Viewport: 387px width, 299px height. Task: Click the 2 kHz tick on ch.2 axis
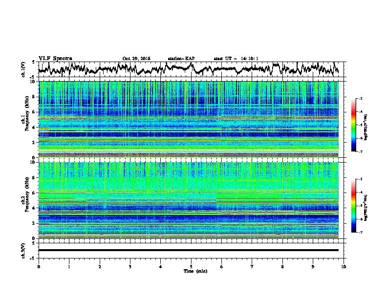coord(34,223)
